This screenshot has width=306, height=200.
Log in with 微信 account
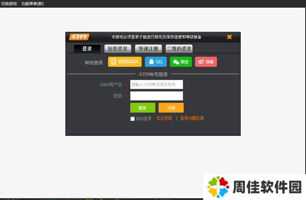[181, 62]
